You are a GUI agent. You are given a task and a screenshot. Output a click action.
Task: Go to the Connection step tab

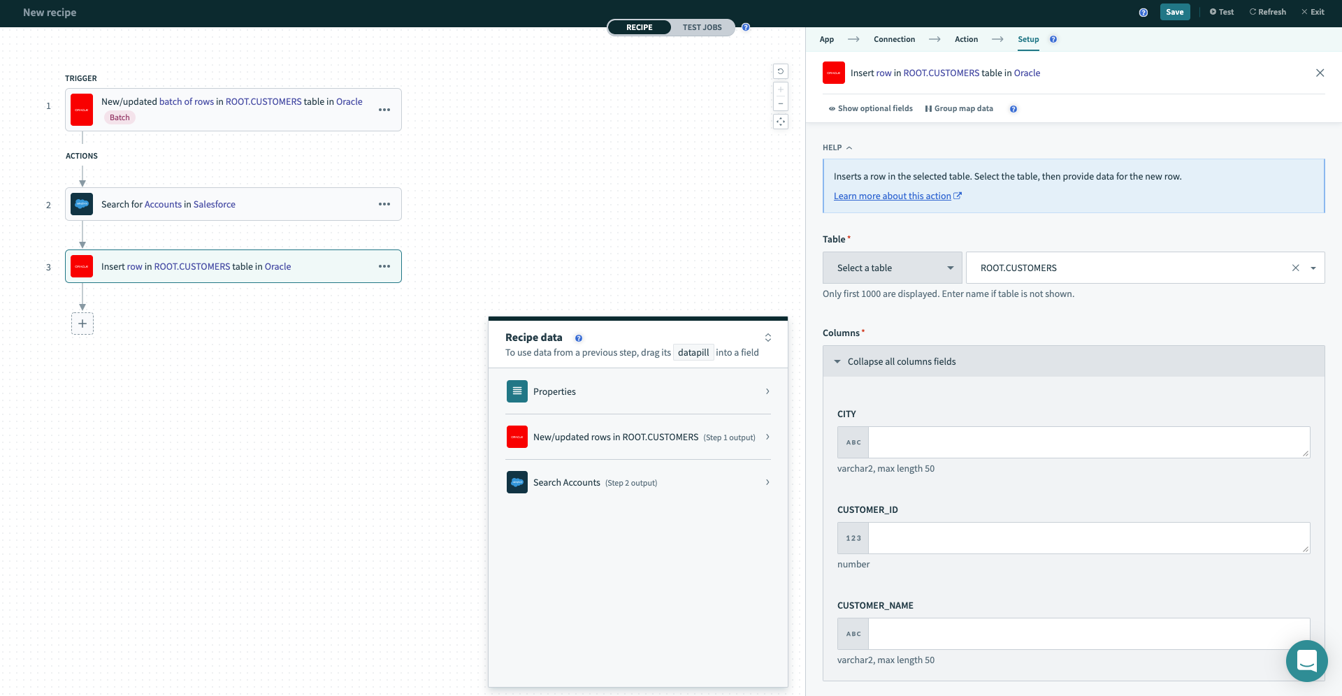tap(894, 39)
